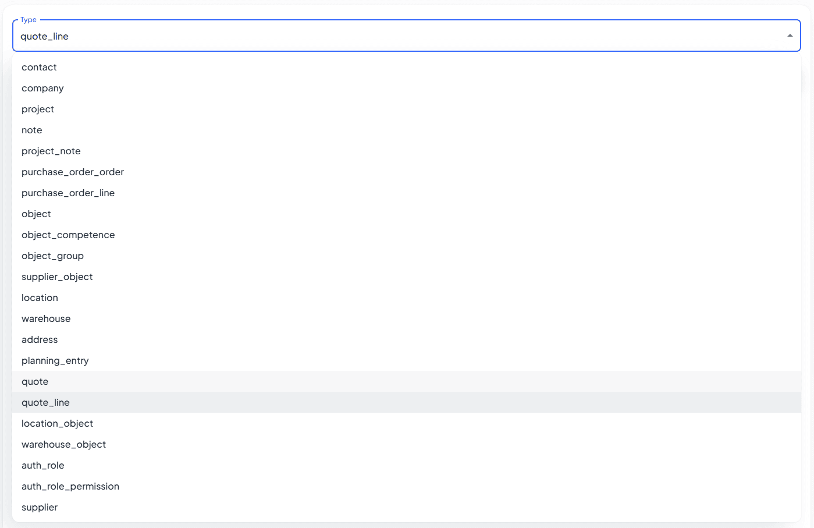Select location_object from the list

pos(57,424)
